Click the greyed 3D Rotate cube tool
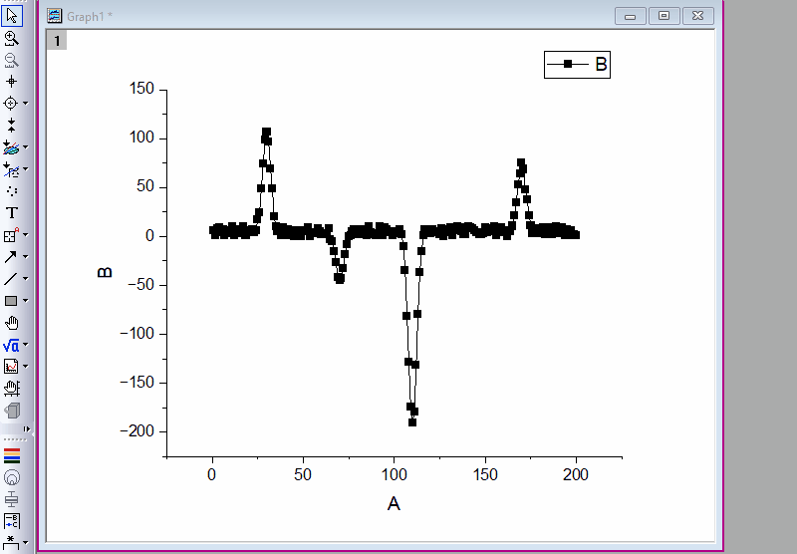The image size is (797, 554). 11,411
